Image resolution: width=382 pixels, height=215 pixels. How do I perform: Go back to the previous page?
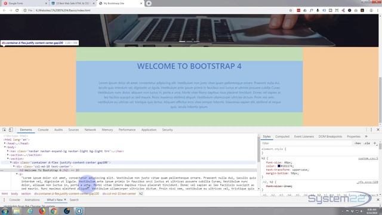coord(4,11)
